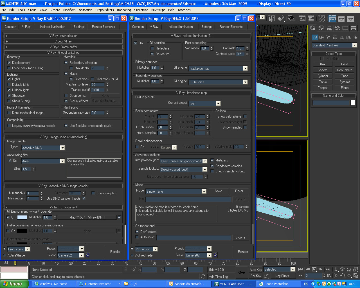Click the Align tool icon
This screenshot has width=360, height=288.
pos(281,19)
